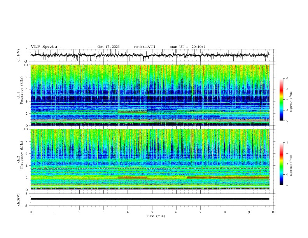Click the 'VLF Spectra' title text
The height and width of the screenshot is (238, 308).
pyautogui.click(x=44, y=47)
